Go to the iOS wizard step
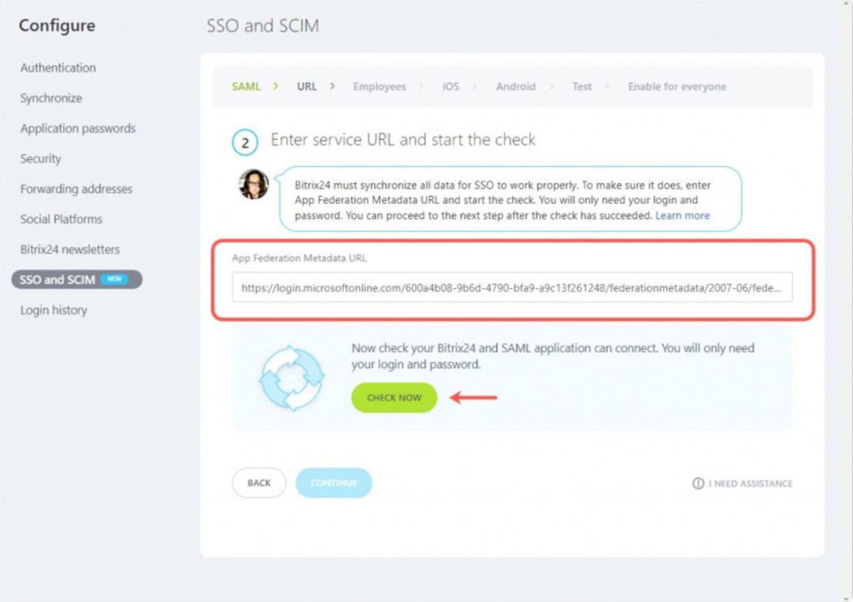This screenshot has width=853, height=602. [450, 87]
